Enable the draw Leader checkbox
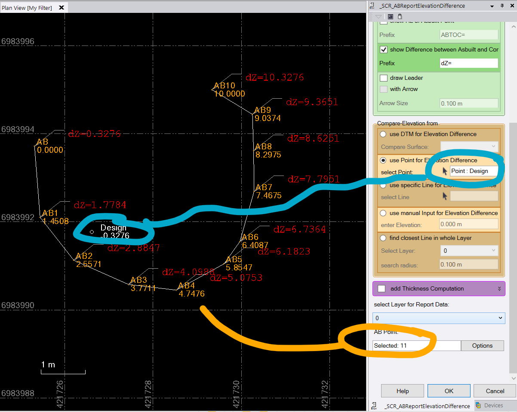Viewport: 517px width, 412px height. click(x=384, y=78)
